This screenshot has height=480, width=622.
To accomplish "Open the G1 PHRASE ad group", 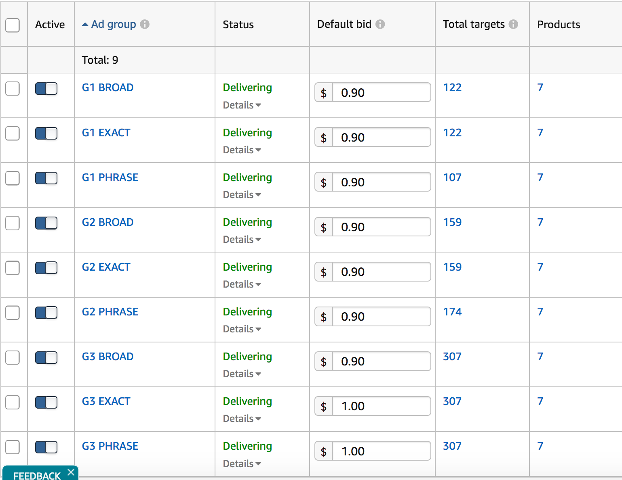I will point(110,177).
